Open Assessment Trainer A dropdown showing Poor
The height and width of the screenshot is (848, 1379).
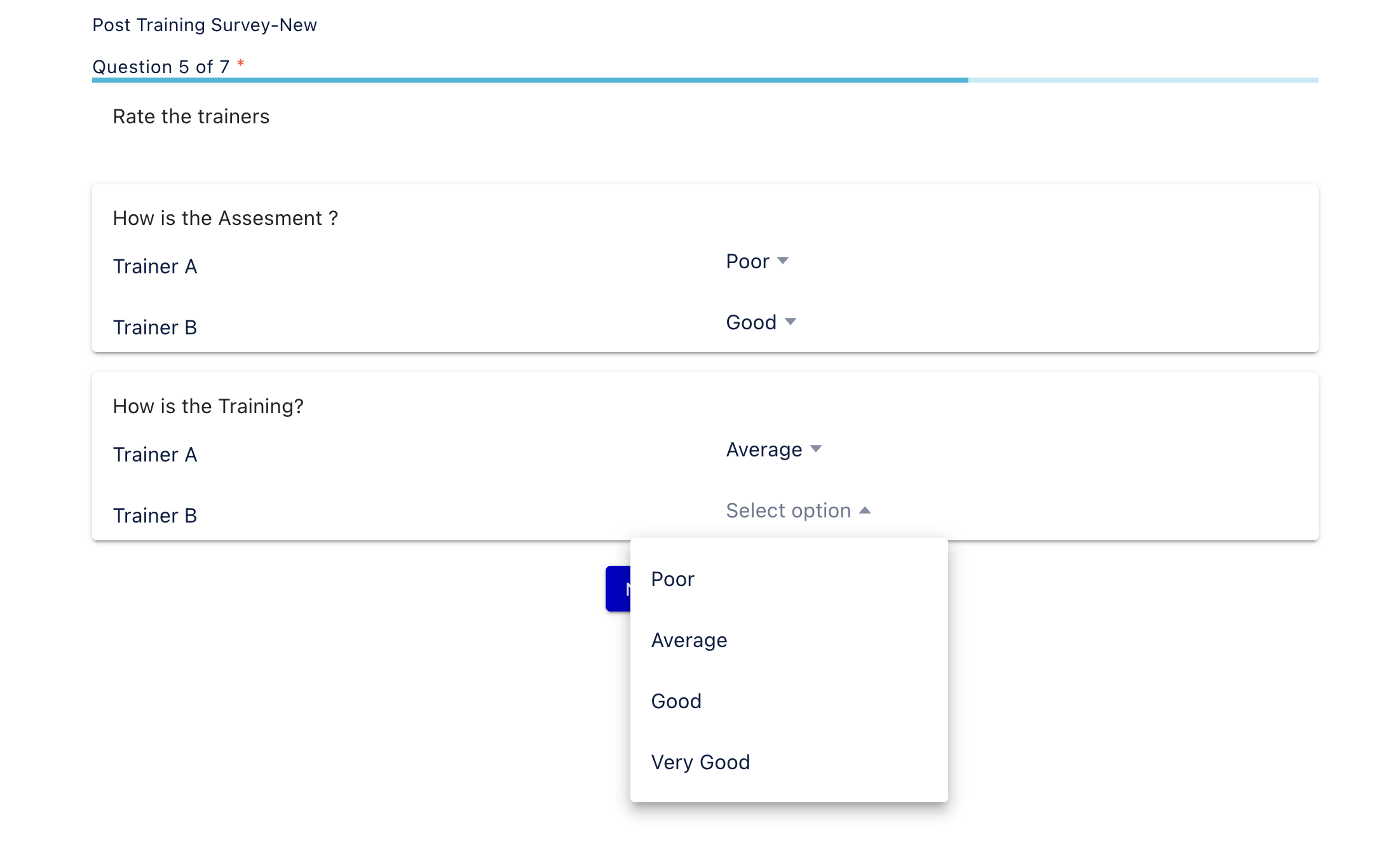(748, 261)
